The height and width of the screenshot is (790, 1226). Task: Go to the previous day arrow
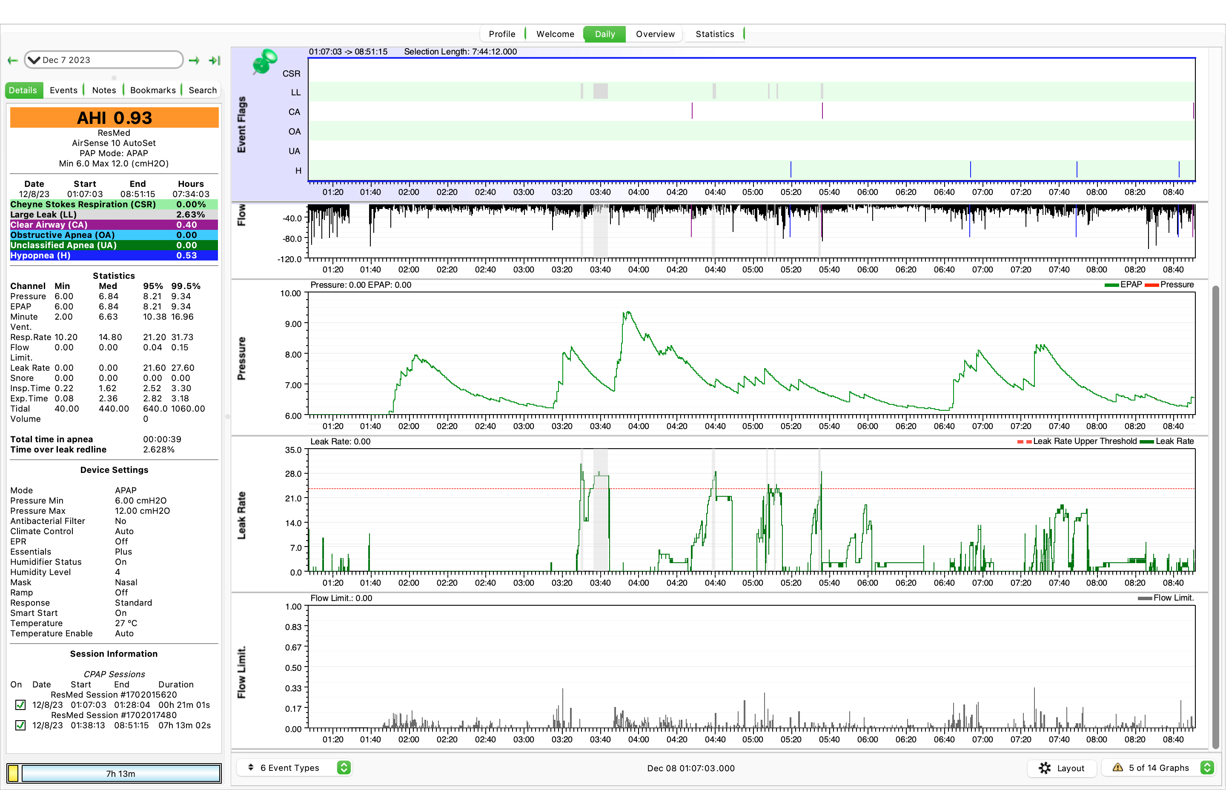tap(13, 60)
